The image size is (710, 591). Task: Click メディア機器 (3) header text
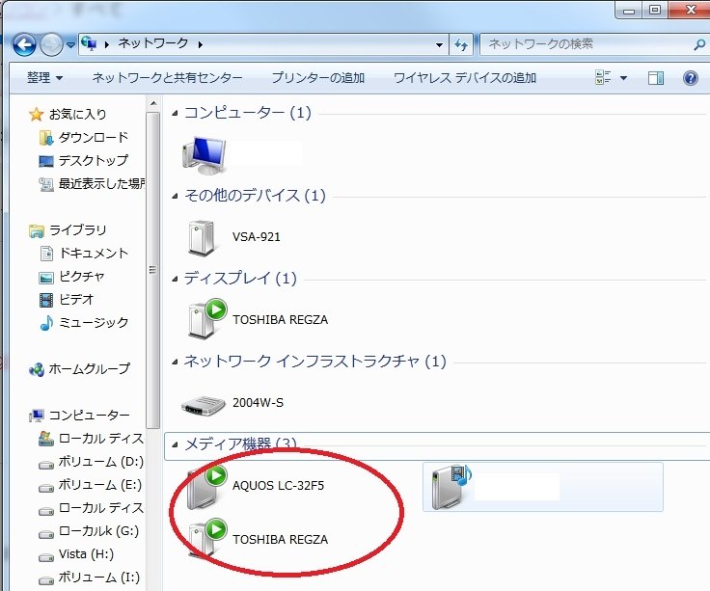coord(240,443)
